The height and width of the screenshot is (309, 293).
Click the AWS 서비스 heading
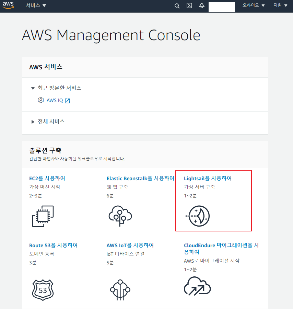coord(46,67)
